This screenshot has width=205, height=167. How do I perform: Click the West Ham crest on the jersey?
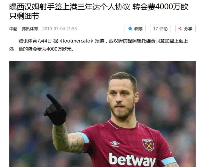pos(148,145)
